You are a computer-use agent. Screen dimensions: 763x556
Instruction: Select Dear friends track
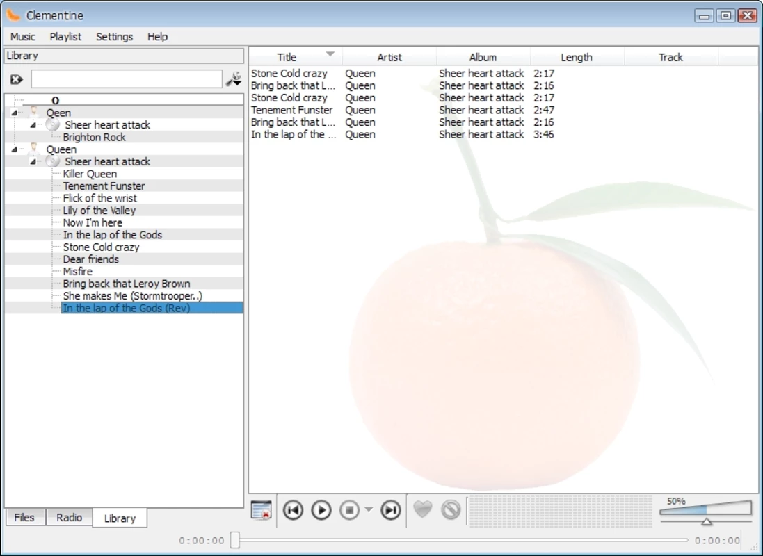click(x=91, y=259)
